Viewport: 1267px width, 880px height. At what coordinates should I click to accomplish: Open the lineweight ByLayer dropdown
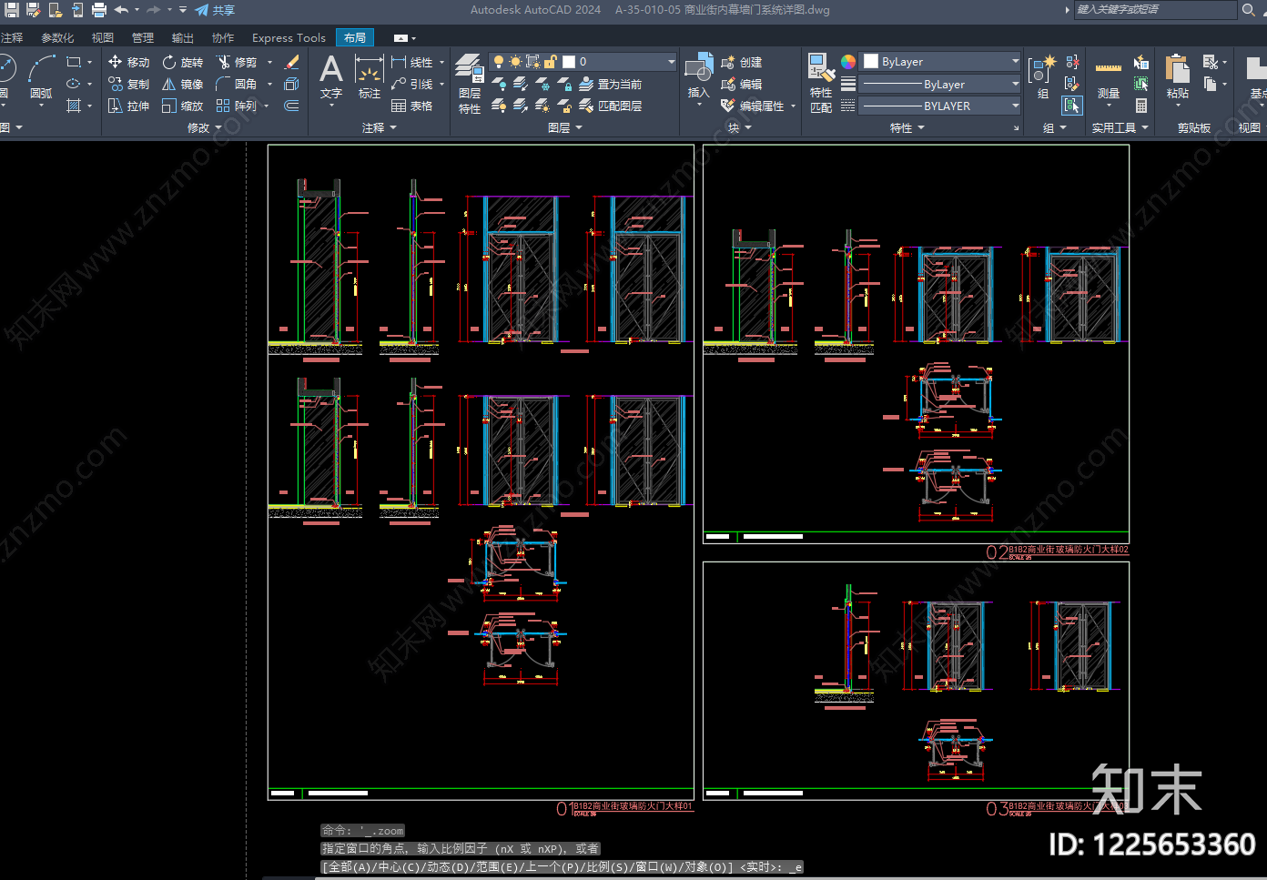pos(940,84)
